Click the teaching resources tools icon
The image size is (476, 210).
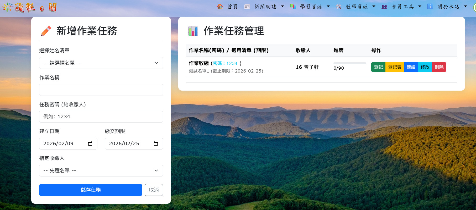[339, 7]
